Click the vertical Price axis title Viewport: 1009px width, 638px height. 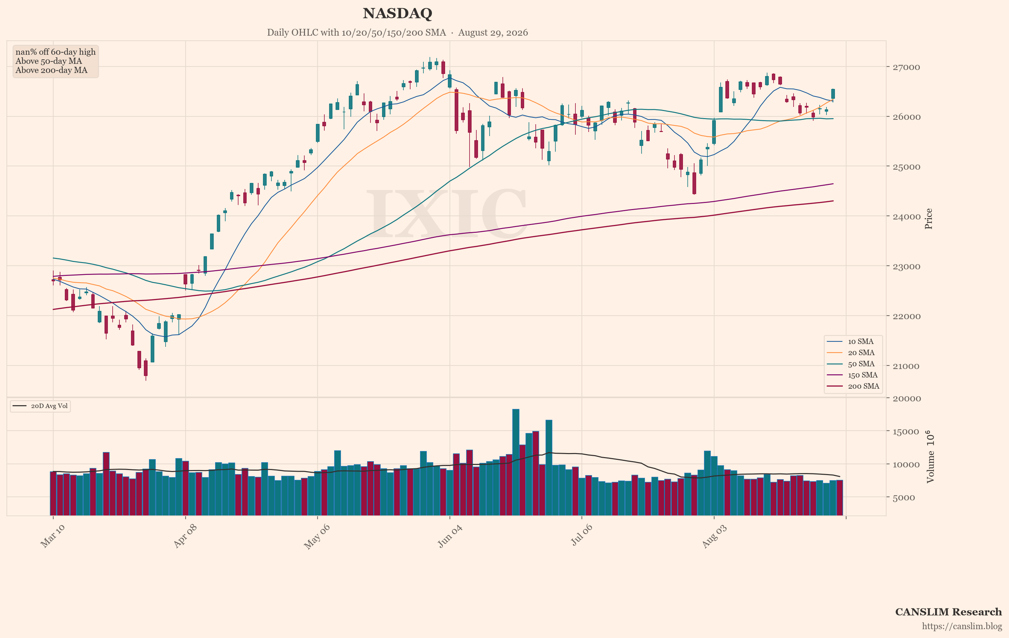tap(929, 219)
